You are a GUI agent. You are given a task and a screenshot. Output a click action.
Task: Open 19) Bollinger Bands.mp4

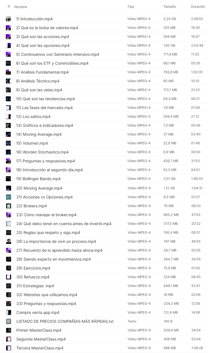38,179
